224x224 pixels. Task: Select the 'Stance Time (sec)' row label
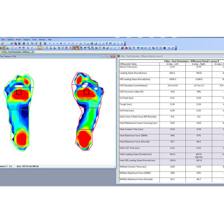pos(128,67)
